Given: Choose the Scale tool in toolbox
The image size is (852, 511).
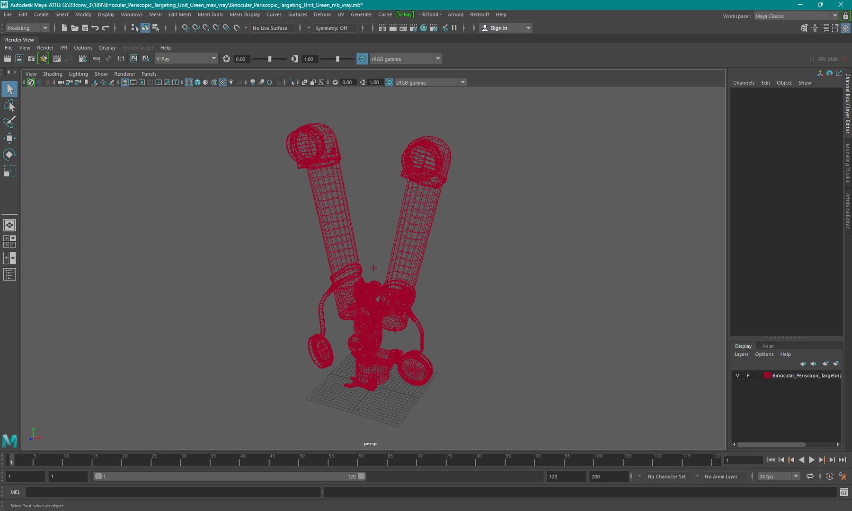Looking at the screenshot, I should point(9,171).
